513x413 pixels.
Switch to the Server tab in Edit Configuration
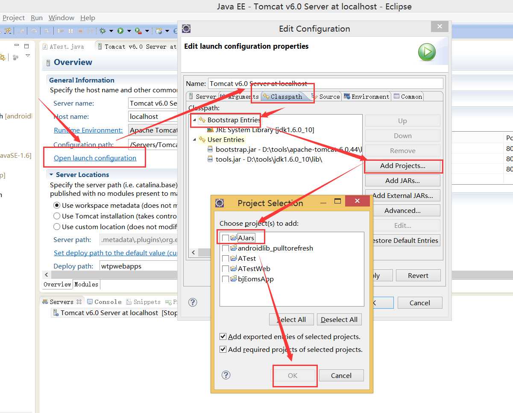click(202, 97)
